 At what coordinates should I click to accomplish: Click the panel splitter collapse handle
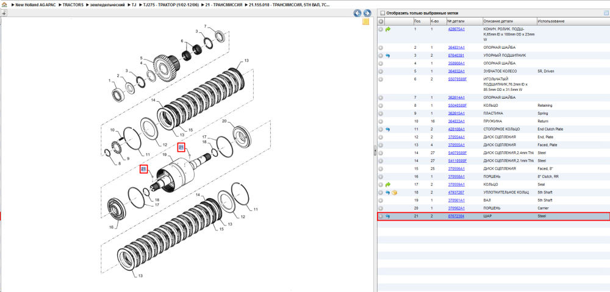[375, 151]
